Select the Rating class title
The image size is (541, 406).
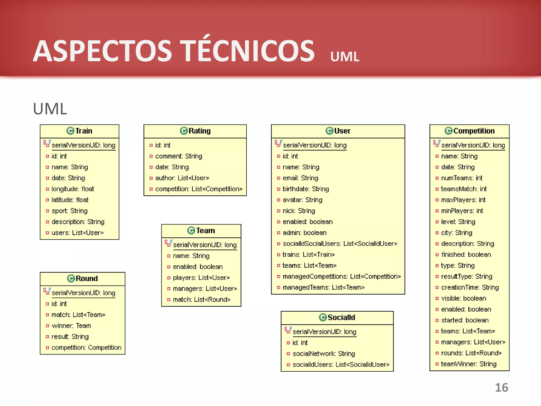[199, 131]
